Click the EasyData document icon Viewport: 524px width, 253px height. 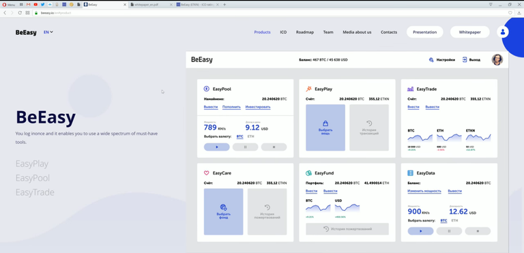tap(410, 173)
